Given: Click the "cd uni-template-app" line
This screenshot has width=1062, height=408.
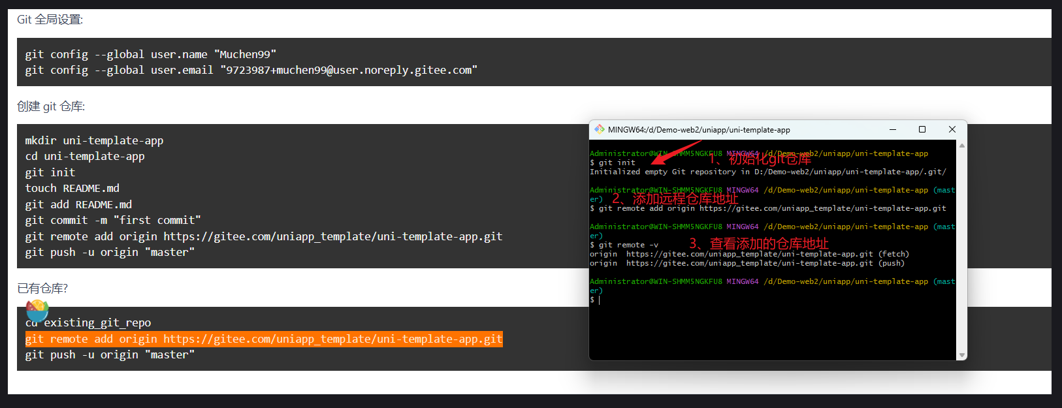Looking at the screenshot, I should coord(85,156).
